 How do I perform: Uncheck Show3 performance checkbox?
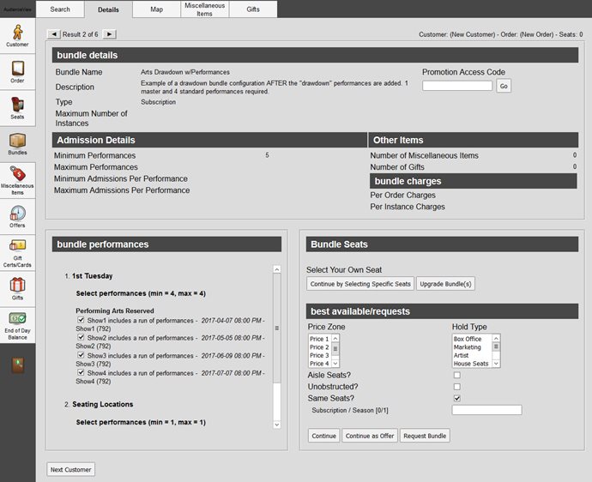pos(81,355)
